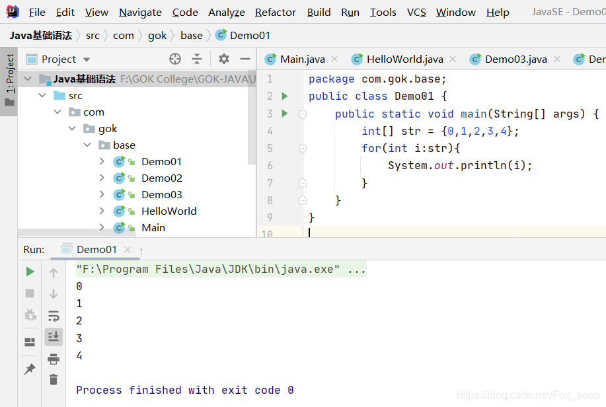
Task: Click the down stack trace arrow
Action: click(x=54, y=294)
